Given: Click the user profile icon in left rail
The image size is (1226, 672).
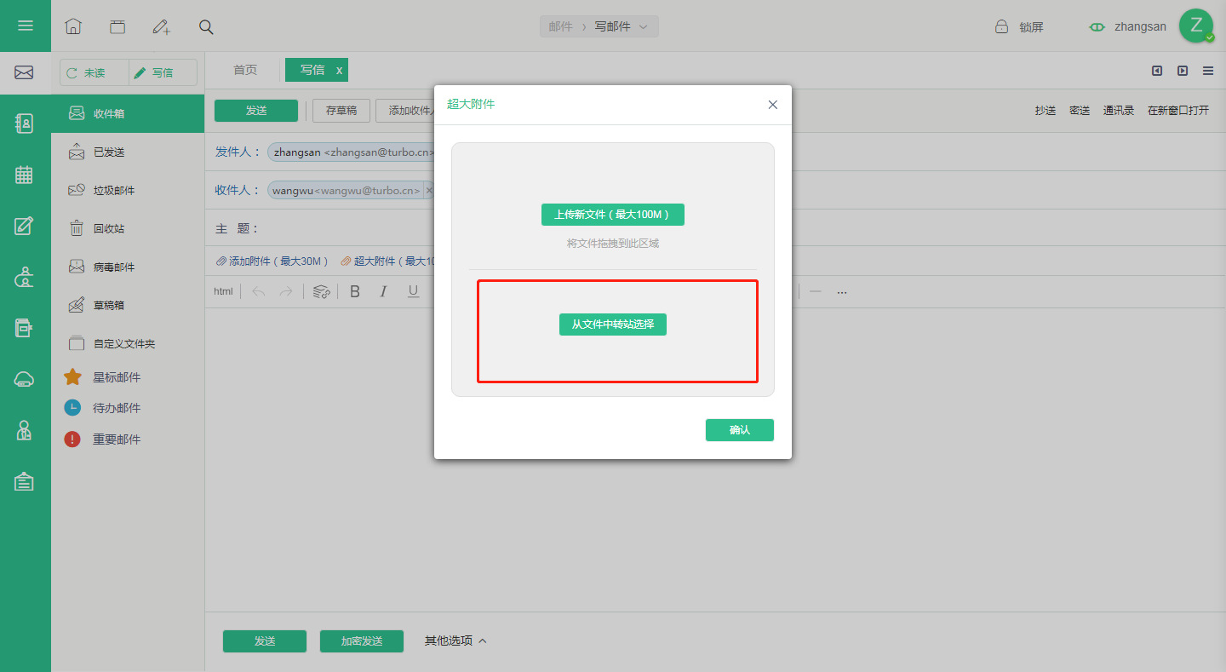Looking at the screenshot, I should click(x=24, y=430).
